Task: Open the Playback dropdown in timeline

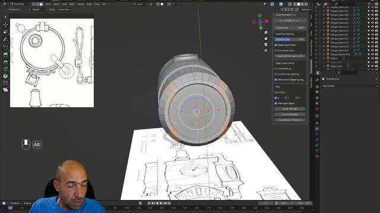Action: pos(16,203)
